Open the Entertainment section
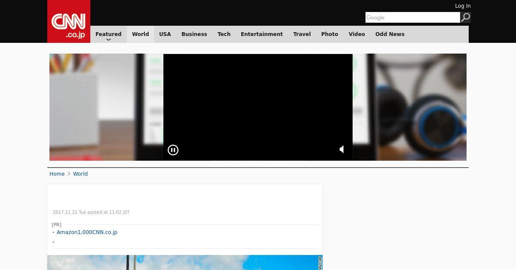 [262, 34]
